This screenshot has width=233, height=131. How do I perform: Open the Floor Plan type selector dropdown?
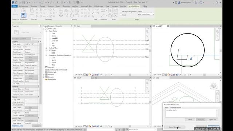coord(40,32)
